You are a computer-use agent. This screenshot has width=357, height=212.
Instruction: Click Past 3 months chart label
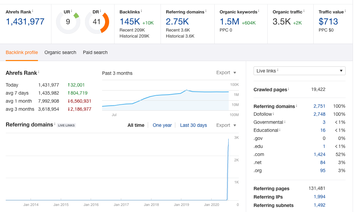[x=117, y=73]
